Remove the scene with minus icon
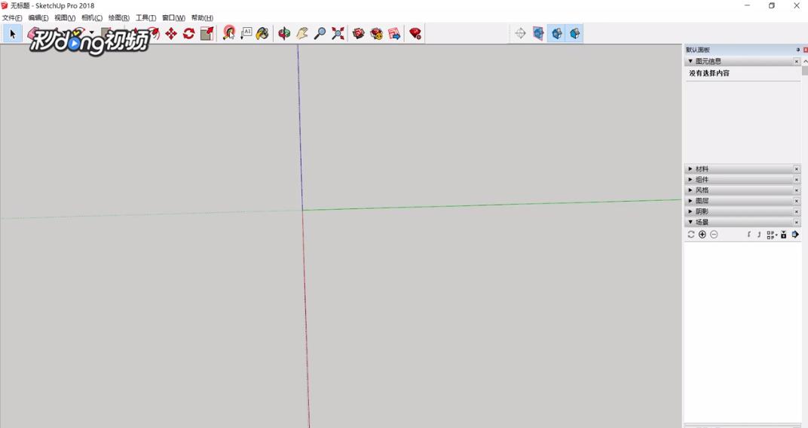808x428 pixels. [714, 235]
